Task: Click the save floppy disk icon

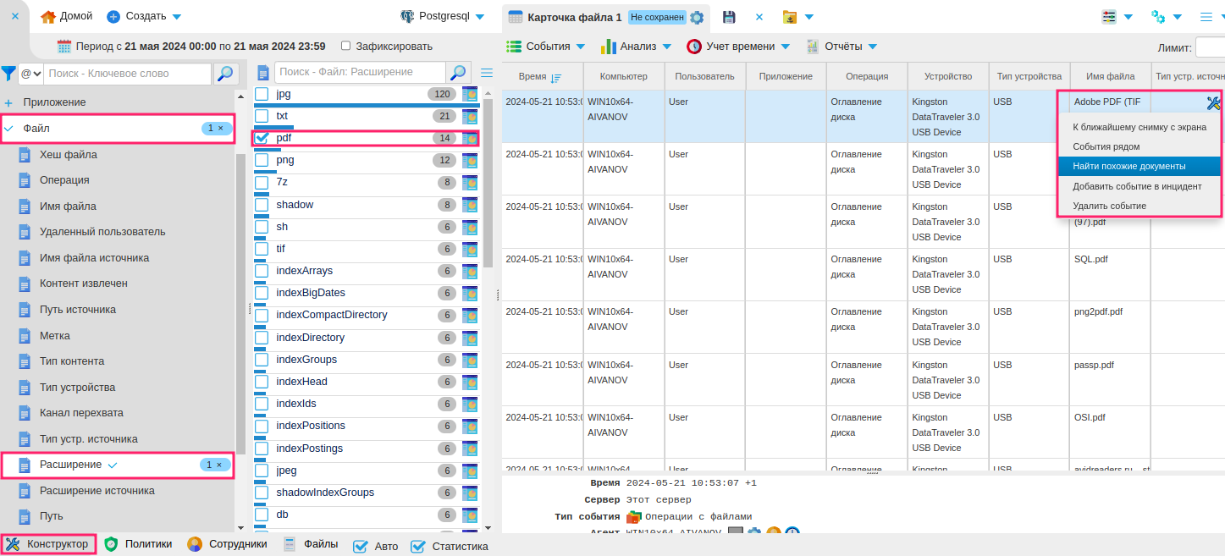Action: coord(728,17)
